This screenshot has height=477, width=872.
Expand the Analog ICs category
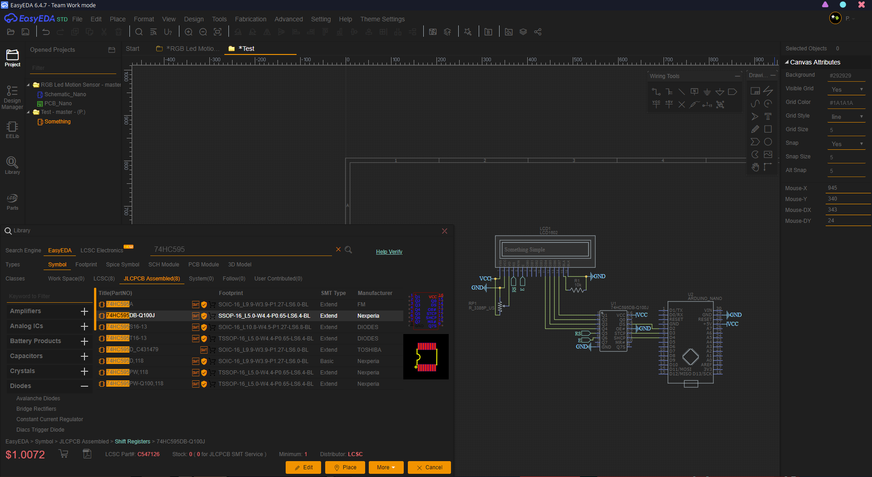coord(84,326)
